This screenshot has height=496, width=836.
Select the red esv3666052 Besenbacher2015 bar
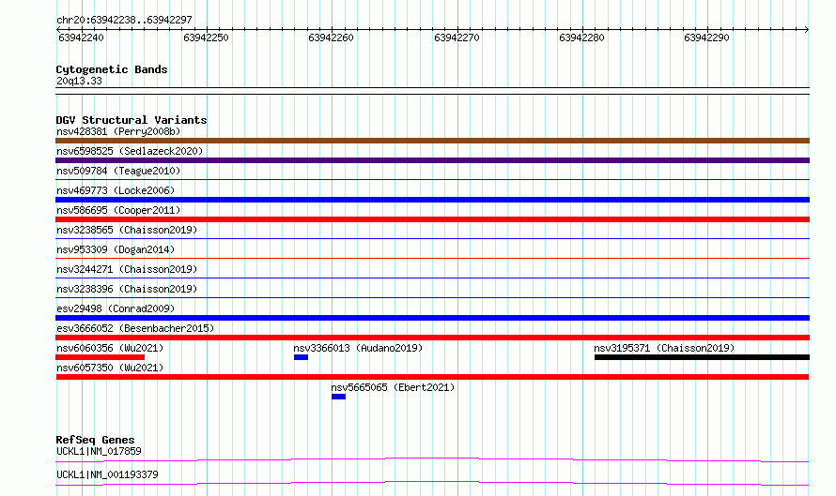(432, 338)
